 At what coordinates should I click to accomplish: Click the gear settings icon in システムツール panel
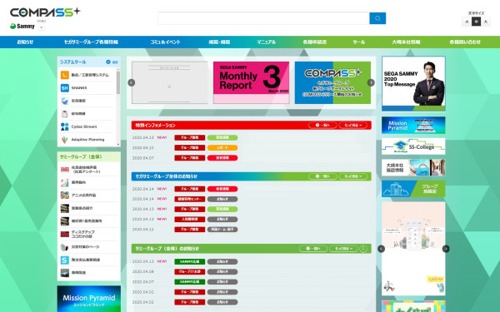pos(108,62)
